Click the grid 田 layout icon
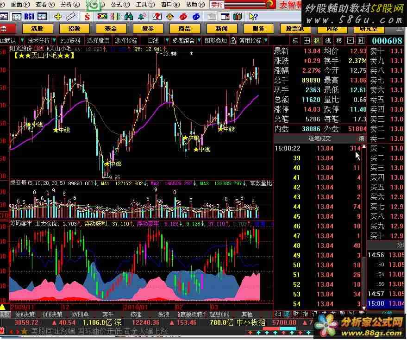 coord(307,41)
